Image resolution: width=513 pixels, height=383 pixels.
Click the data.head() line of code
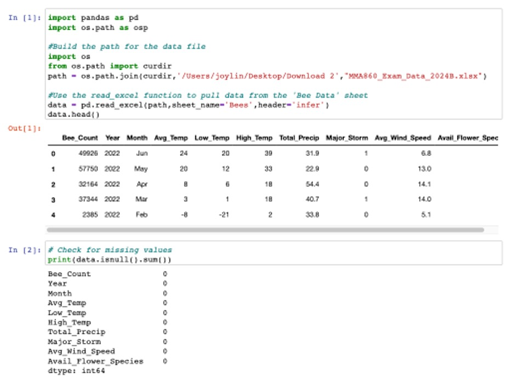coord(73,114)
